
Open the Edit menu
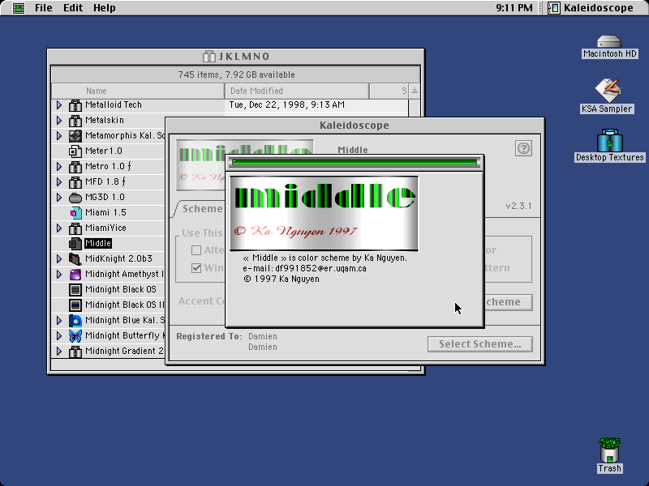pyautogui.click(x=73, y=8)
